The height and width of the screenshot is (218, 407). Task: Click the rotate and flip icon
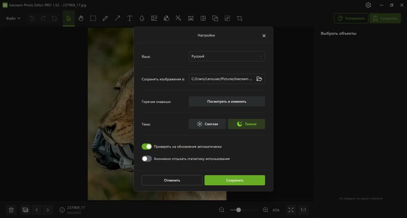215,18
